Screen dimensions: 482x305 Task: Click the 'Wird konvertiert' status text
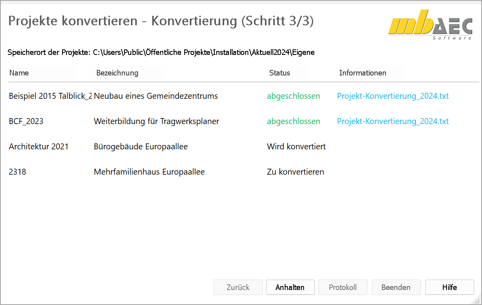296,147
